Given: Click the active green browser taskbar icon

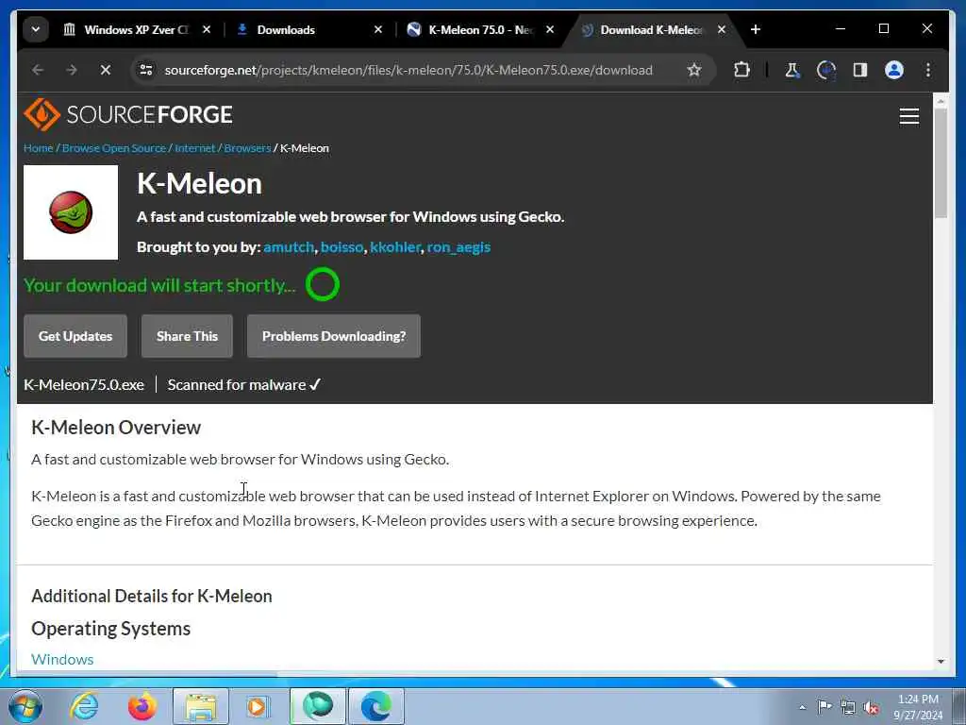Looking at the screenshot, I should coord(318,706).
